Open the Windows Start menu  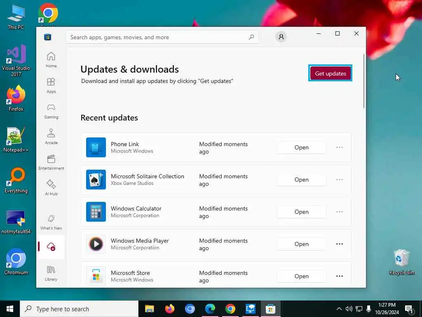pyautogui.click(x=10, y=309)
